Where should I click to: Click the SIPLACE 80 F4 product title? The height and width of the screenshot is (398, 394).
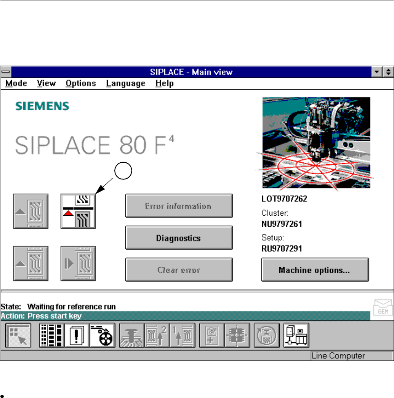pyautogui.click(x=95, y=145)
